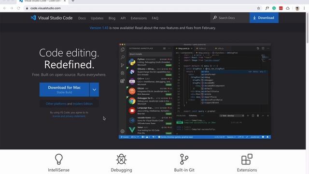Open the Other platforms link
The image size is (309, 174).
tap(56, 103)
